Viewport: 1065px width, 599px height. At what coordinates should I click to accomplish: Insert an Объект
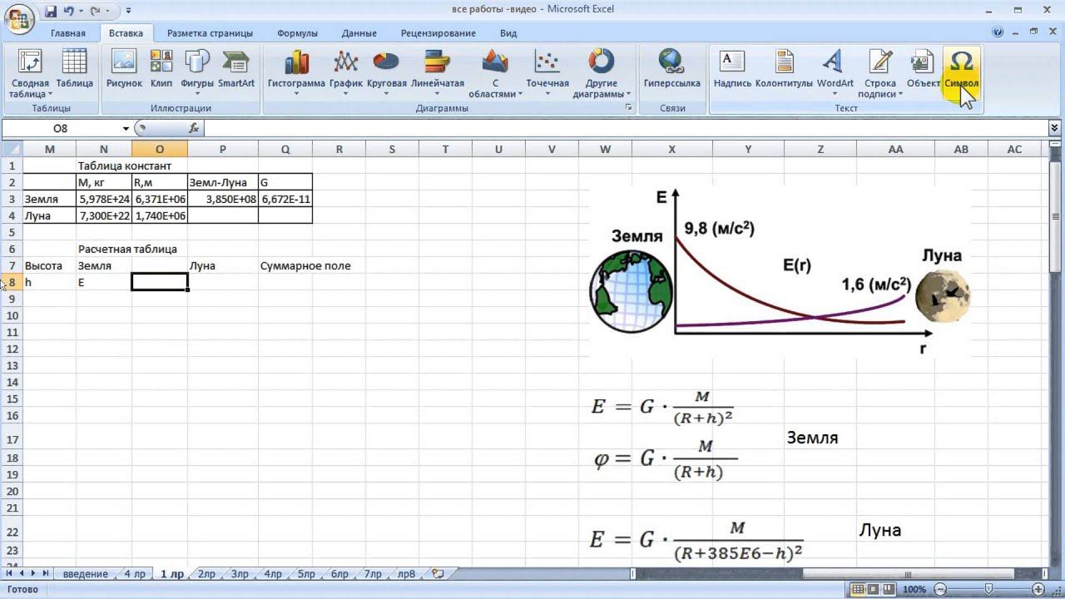pos(923,68)
